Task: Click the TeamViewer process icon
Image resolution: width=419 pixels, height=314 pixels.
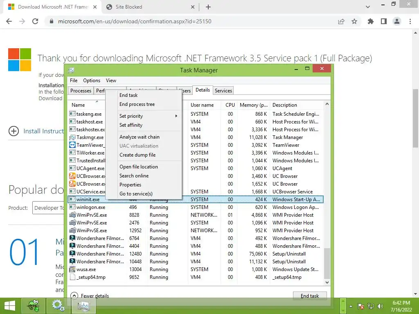Action: coord(72,145)
